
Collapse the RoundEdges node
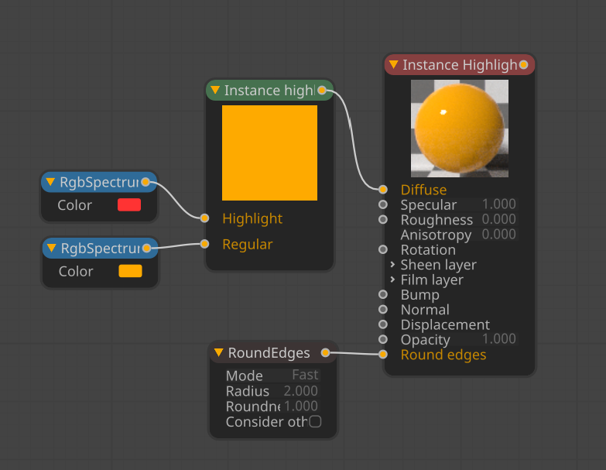[x=219, y=354]
